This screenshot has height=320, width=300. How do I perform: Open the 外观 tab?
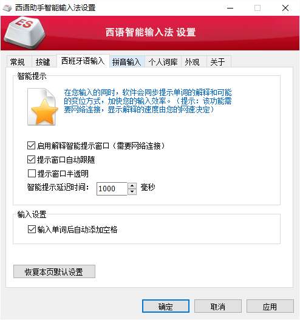point(193,62)
